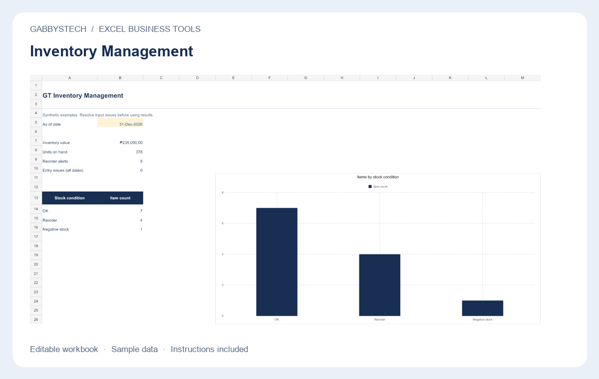Screen dimensions: 599x379
Task: Click the 'Instructions included' footer text
Action: [209, 349]
